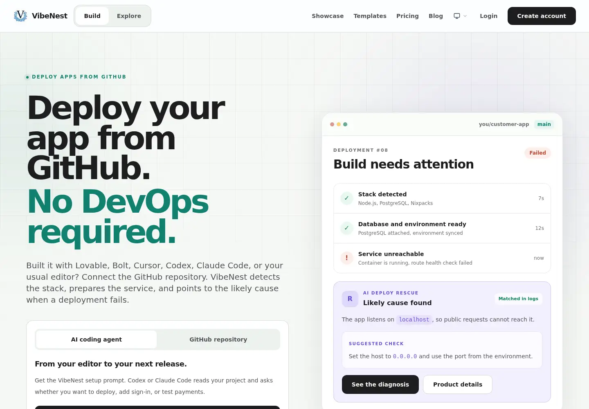This screenshot has height=409, width=589.
Task: Select the GitHub repository tab
Action: (218, 339)
